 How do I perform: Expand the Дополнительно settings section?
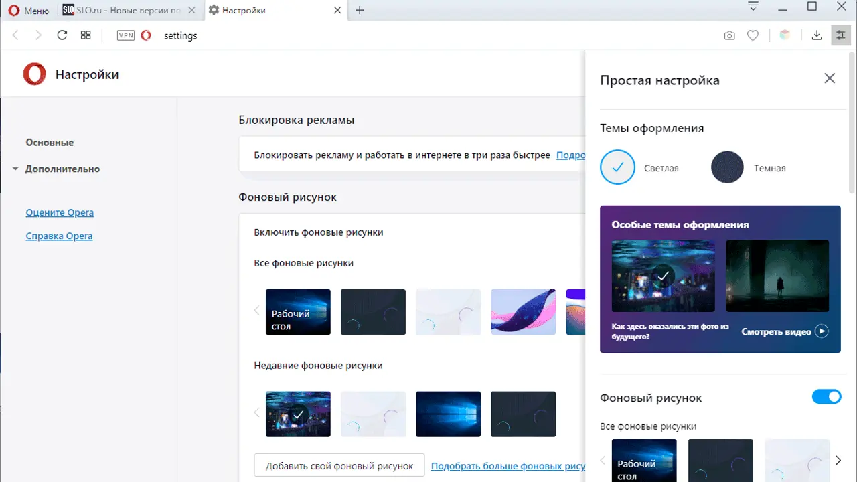[x=62, y=169]
